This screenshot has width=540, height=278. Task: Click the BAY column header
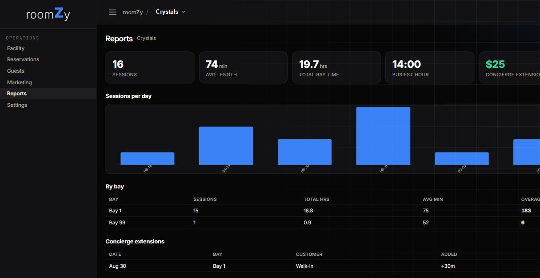tap(114, 200)
